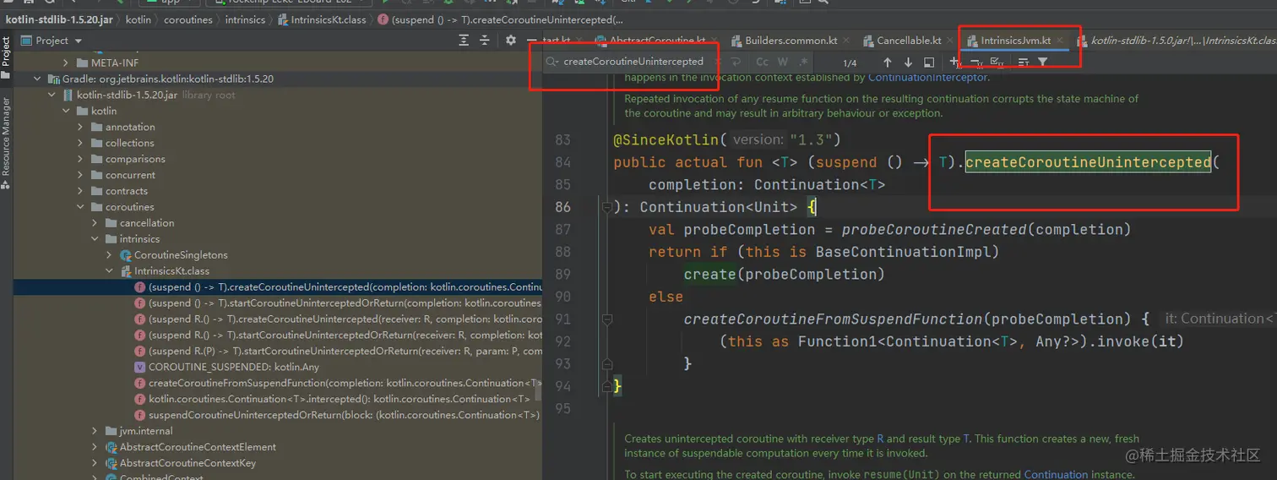Expand the collections package arrow
The height and width of the screenshot is (480, 1277).
[80, 143]
